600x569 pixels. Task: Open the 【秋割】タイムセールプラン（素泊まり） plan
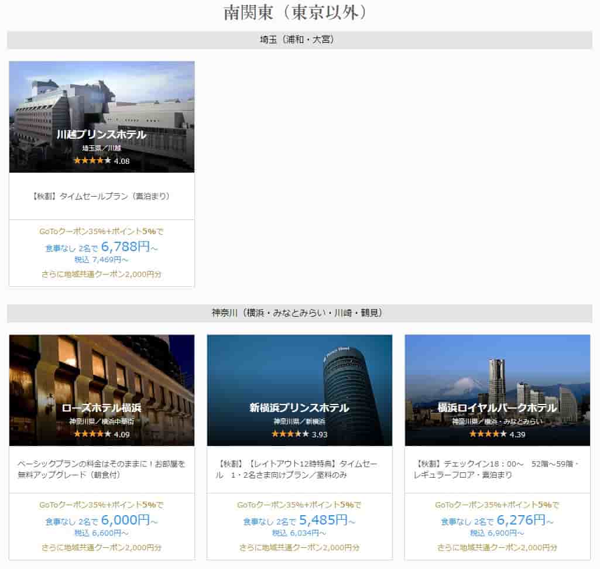click(x=101, y=196)
